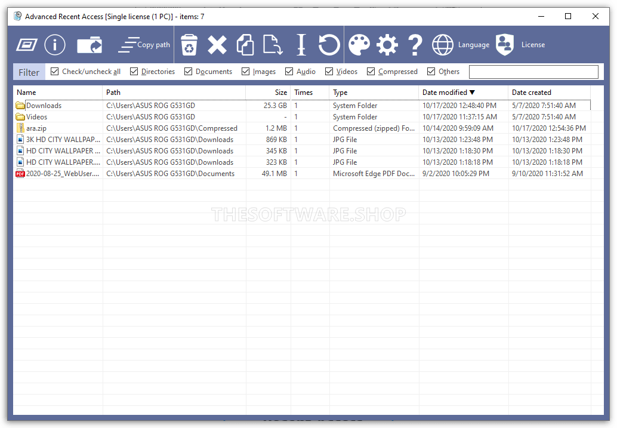Screen dimensions: 617x428
Task: Toggle the Audio filter checkbox
Action: (x=289, y=71)
